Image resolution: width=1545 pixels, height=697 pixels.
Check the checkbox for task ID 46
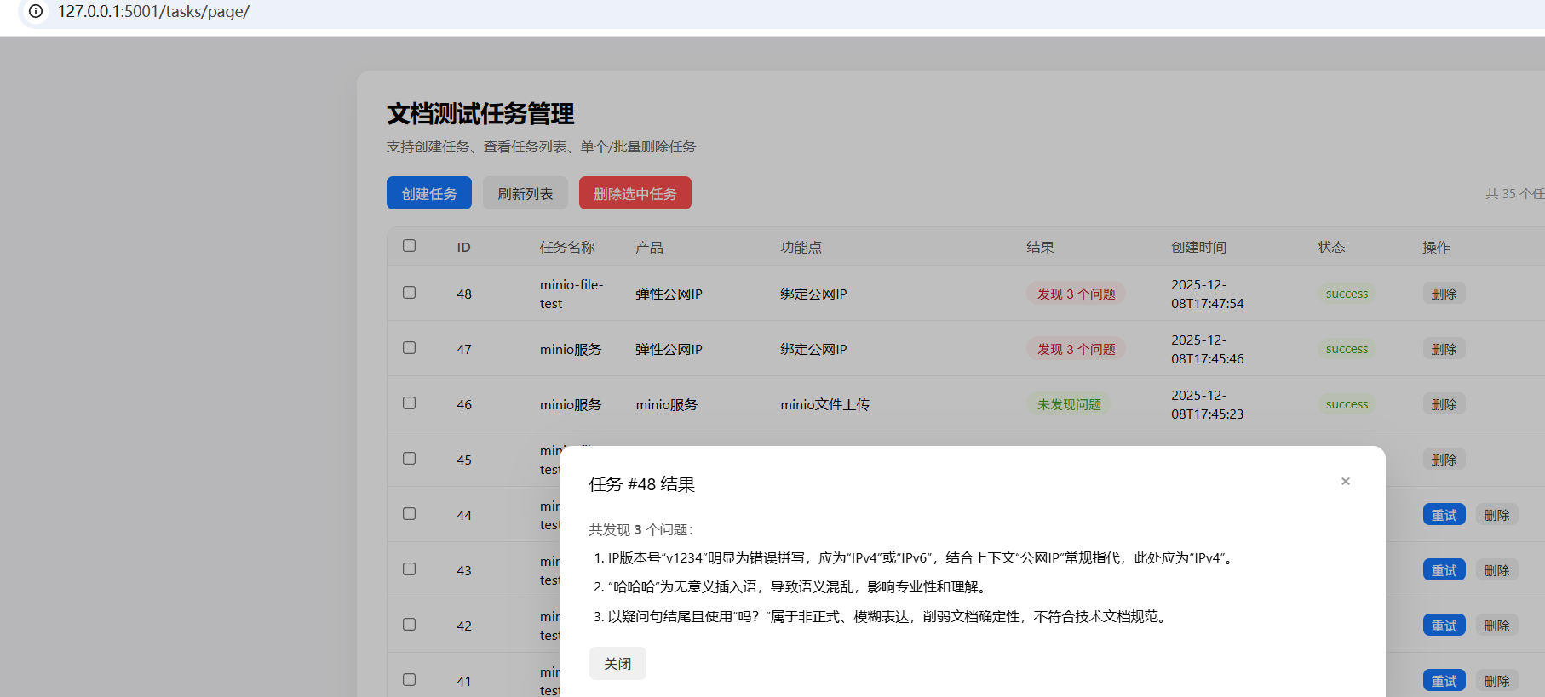(x=410, y=403)
